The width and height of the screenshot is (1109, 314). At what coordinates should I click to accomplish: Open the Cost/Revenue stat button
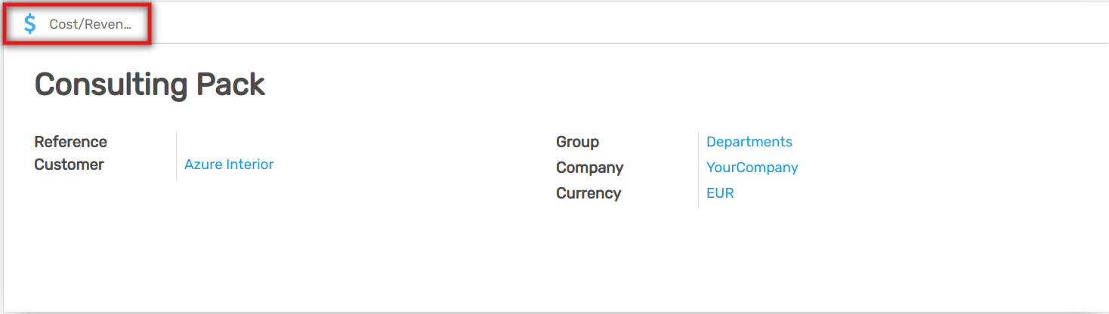point(79,24)
